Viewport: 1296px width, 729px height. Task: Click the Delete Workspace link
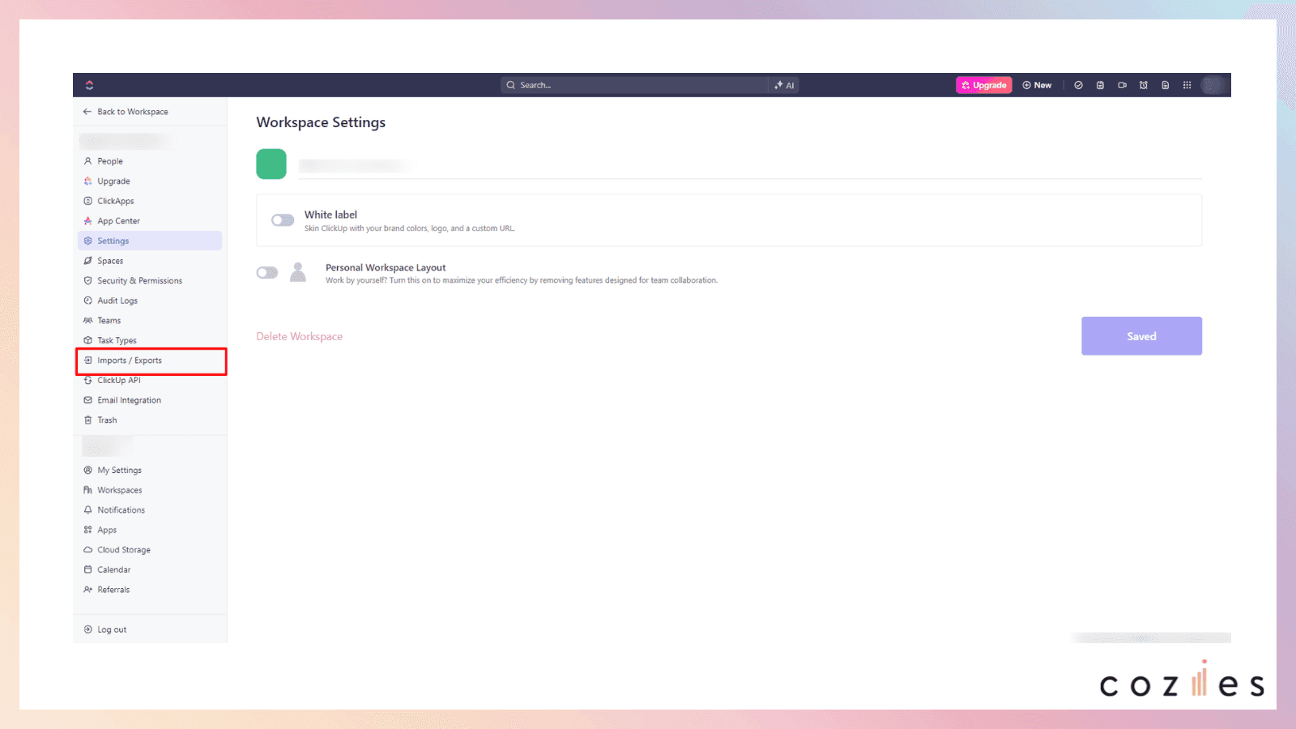tap(300, 336)
